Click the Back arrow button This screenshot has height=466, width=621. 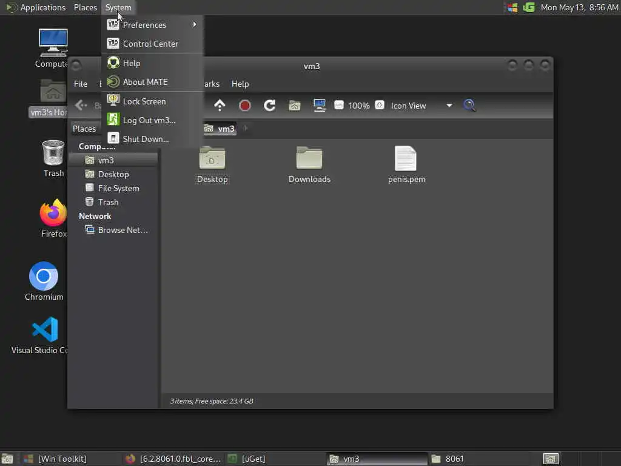pos(81,106)
